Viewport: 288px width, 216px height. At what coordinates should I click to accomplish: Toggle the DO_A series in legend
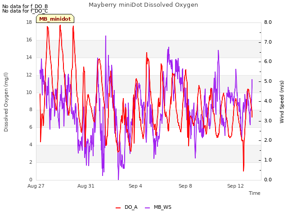tap(126, 207)
